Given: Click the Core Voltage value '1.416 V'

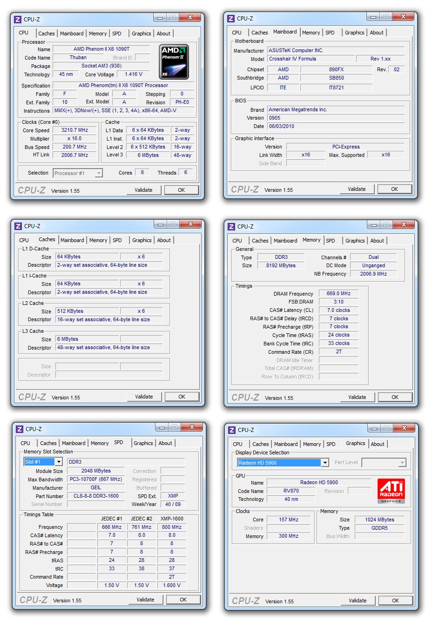Looking at the screenshot, I should pos(134,74).
